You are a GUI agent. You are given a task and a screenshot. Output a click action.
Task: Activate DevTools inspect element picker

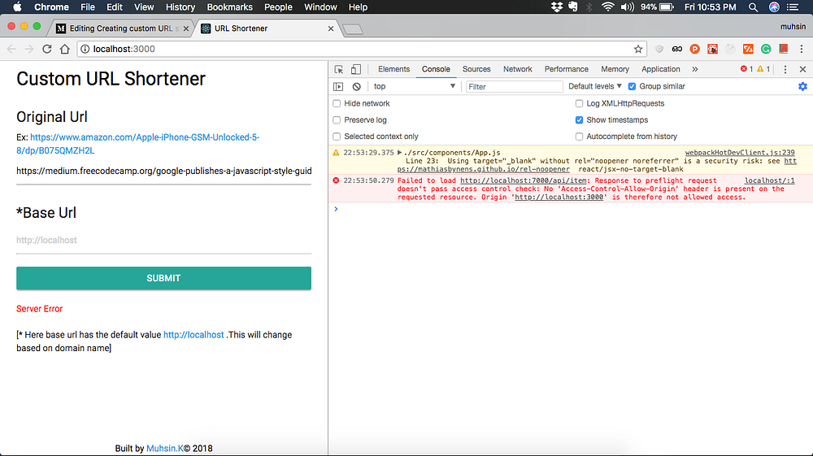(x=338, y=69)
